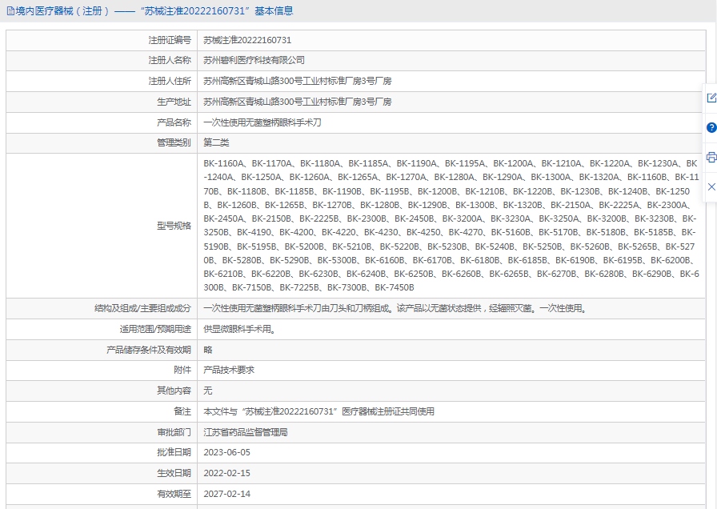Viewport: 717px width, 509px height.
Task: Select the registrant name 苏州碧利医疗科技有限公司
Action: point(254,61)
